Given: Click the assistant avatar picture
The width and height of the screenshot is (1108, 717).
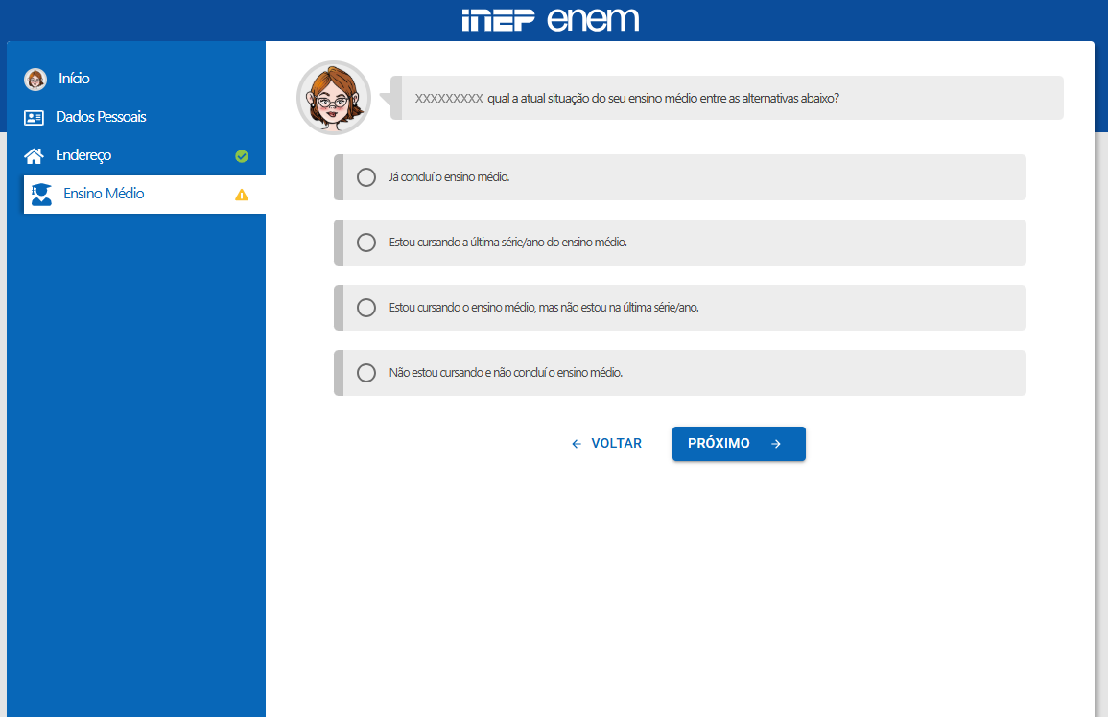Looking at the screenshot, I should pos(333,98).
